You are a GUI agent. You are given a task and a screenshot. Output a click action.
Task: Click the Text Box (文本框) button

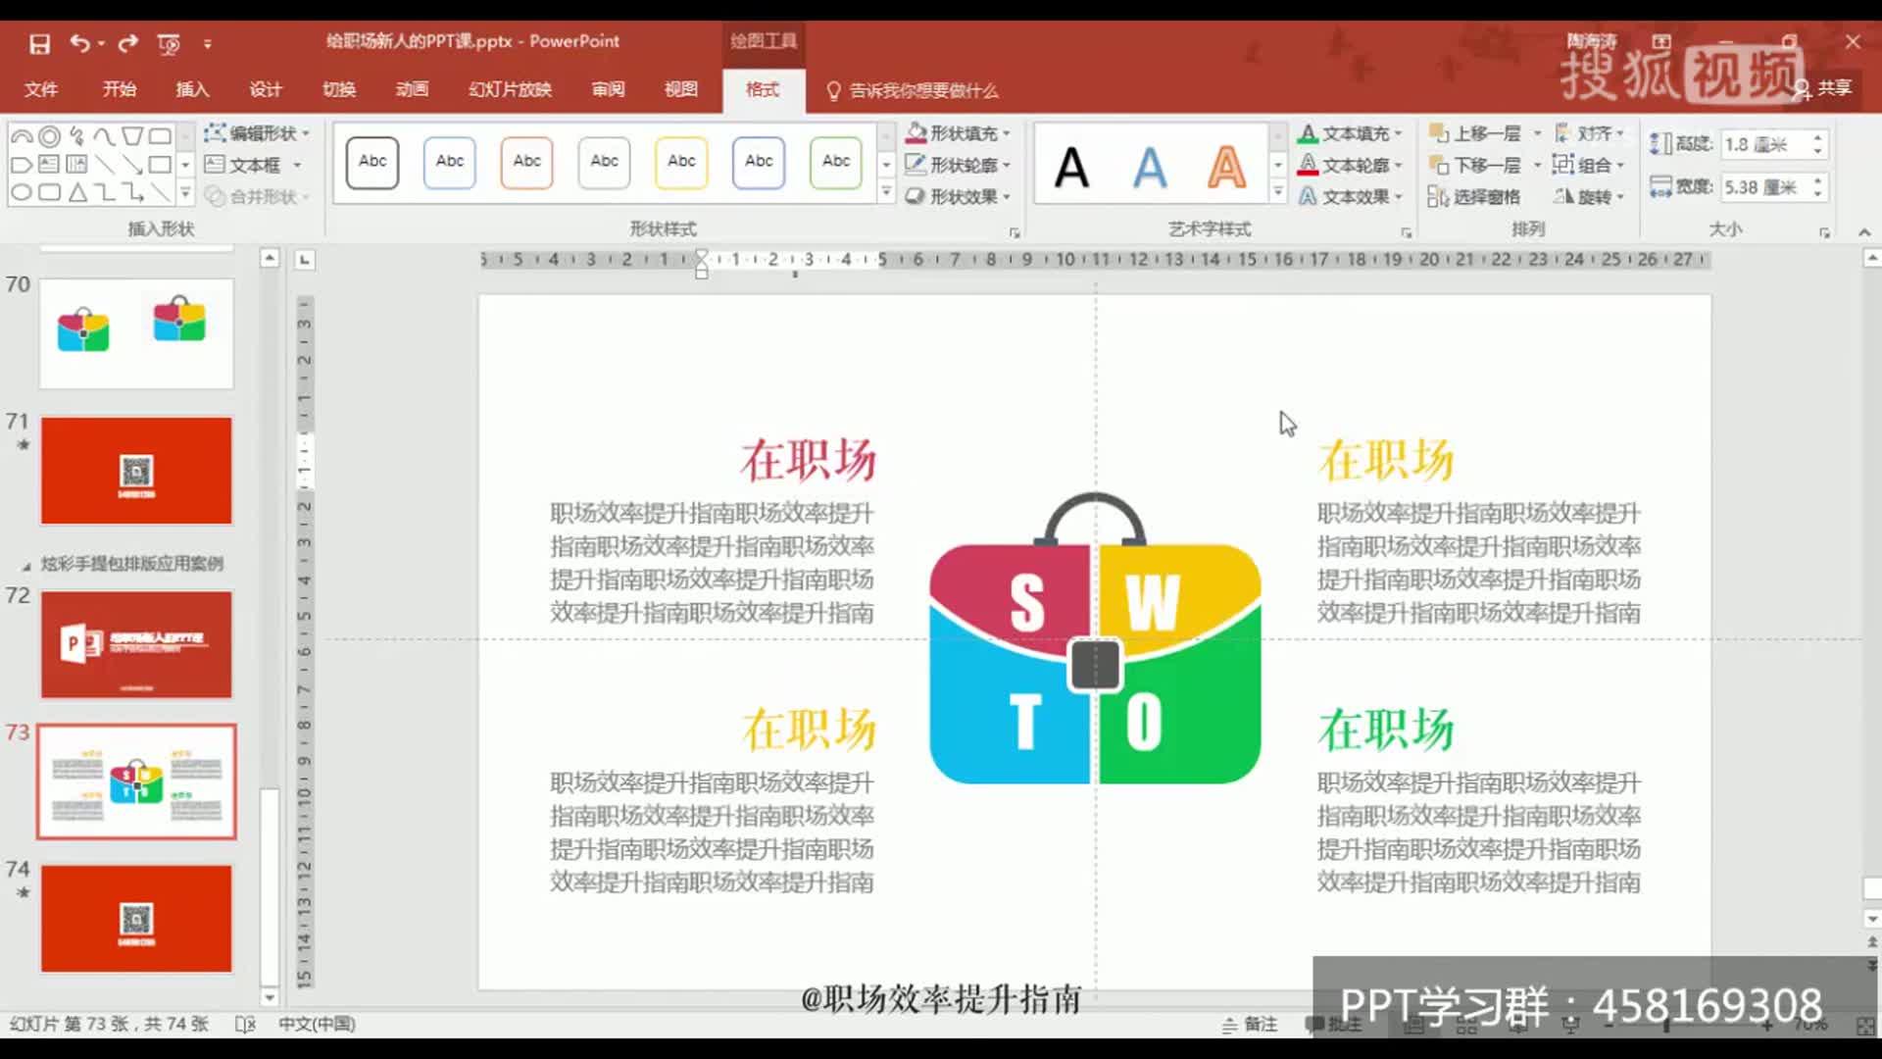pyautogui.click(x=243, y=165)
